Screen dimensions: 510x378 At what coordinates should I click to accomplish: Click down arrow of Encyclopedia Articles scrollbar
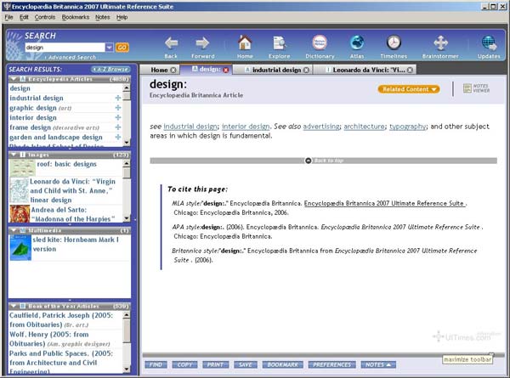click(x=127, y=142)
